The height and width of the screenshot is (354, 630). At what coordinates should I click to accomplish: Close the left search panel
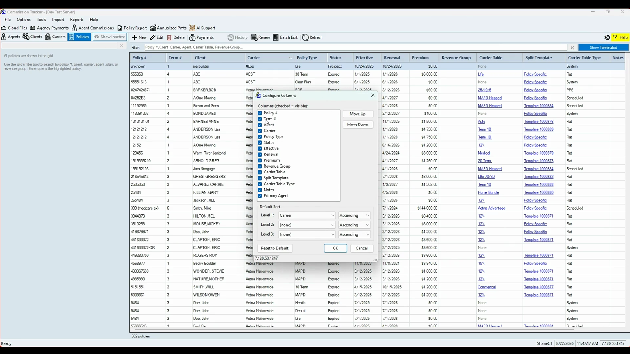(122, 46)
